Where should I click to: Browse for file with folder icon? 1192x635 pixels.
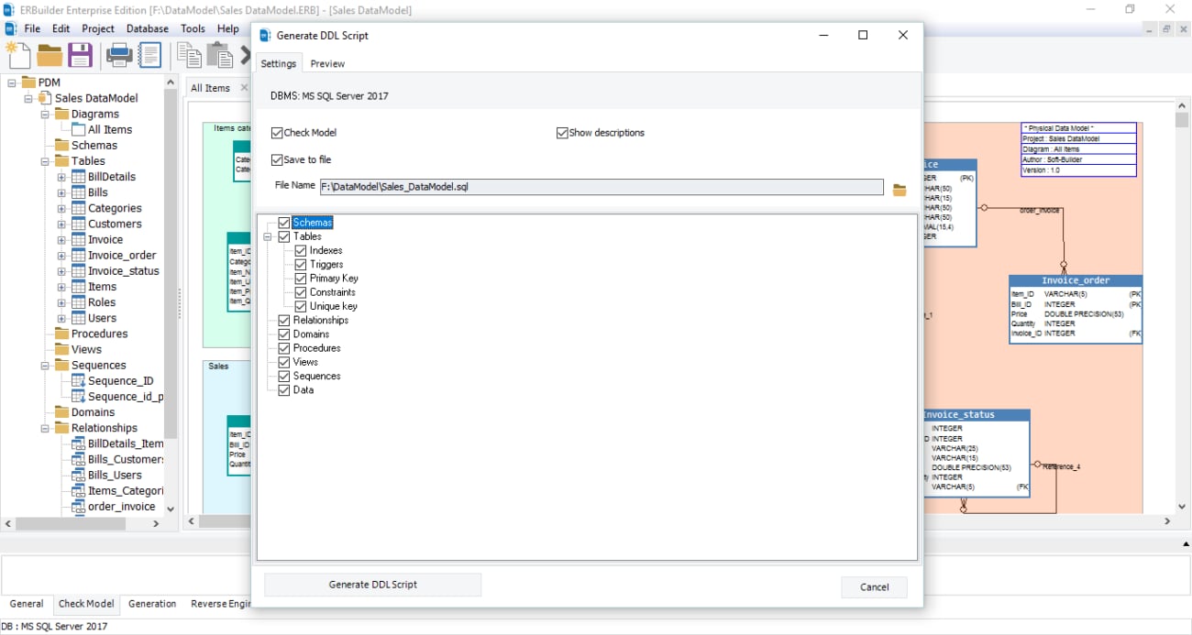900,190
